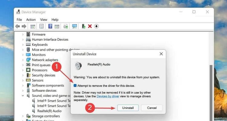Open the Properties toolbar icon

coord(41,26)
